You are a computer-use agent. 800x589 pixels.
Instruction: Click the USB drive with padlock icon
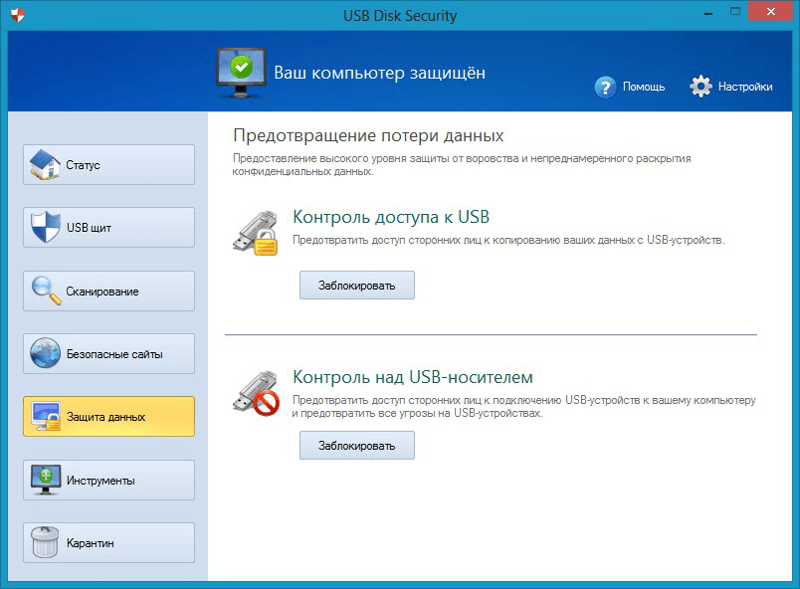[x=256, y=233]
